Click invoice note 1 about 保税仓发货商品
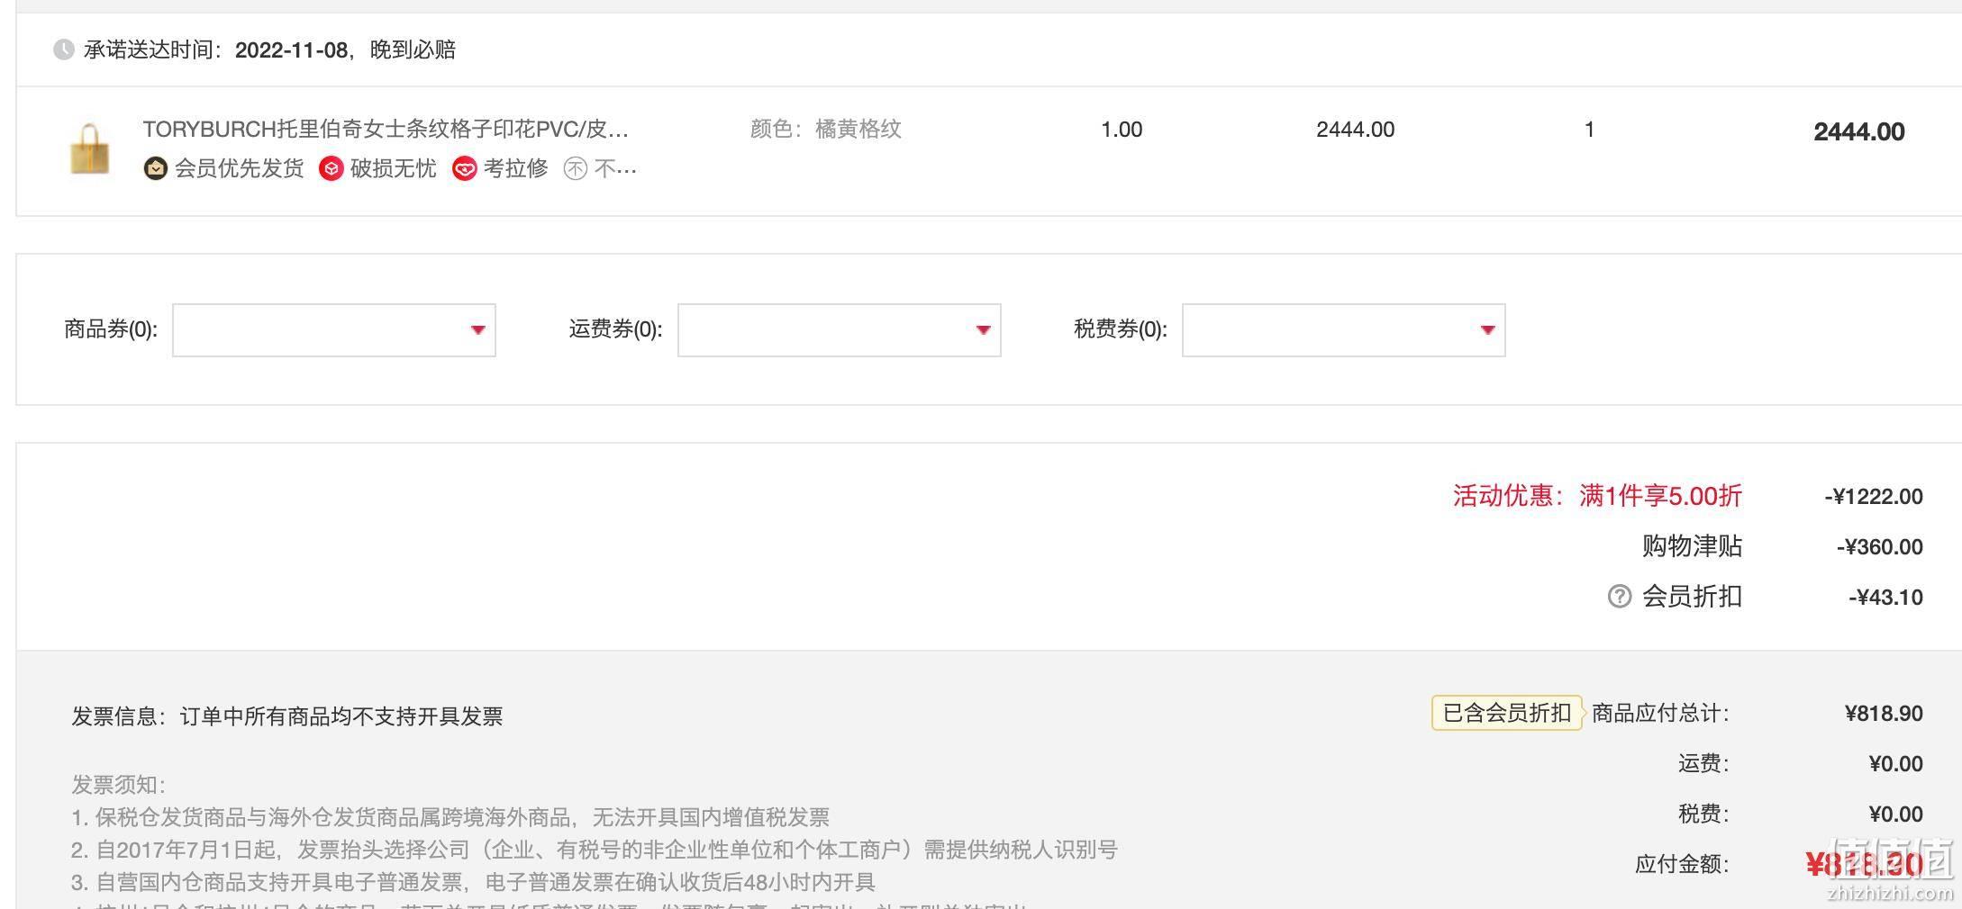1962x909 pixels. (x=450, y=817)
